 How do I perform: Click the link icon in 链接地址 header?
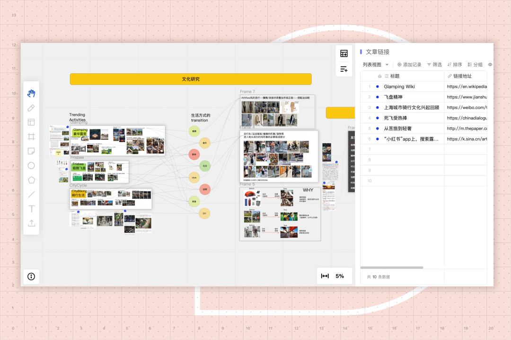point(450,76)
